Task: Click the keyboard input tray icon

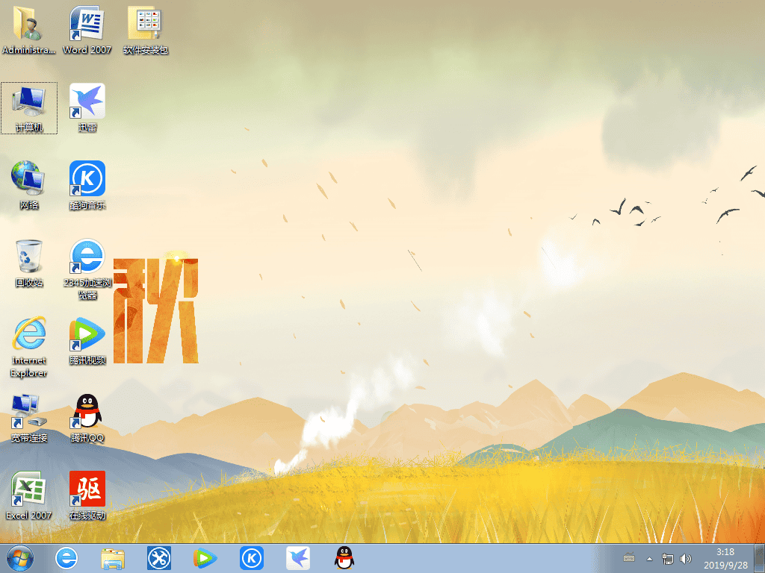Action: [629, 558]
